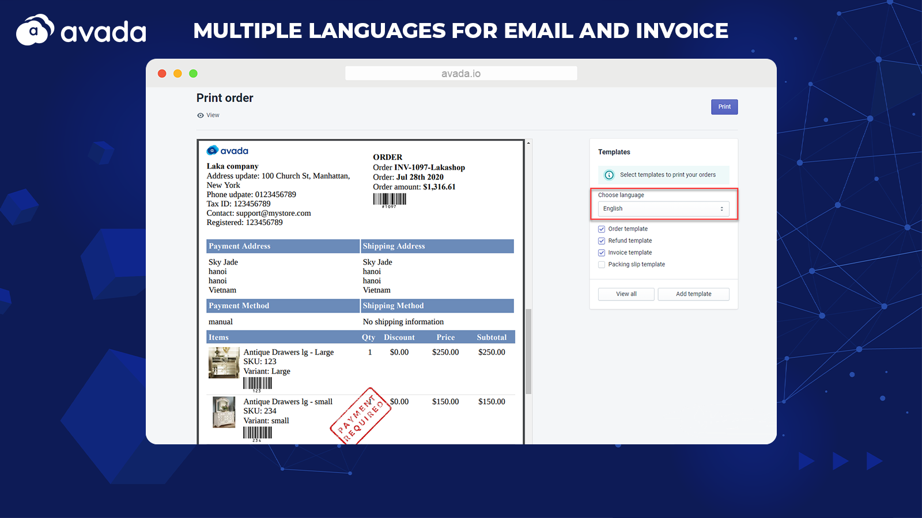Click the Avada cloud logo in header
Viewport: 922px width, 518px height.
(x=35, y=31)
